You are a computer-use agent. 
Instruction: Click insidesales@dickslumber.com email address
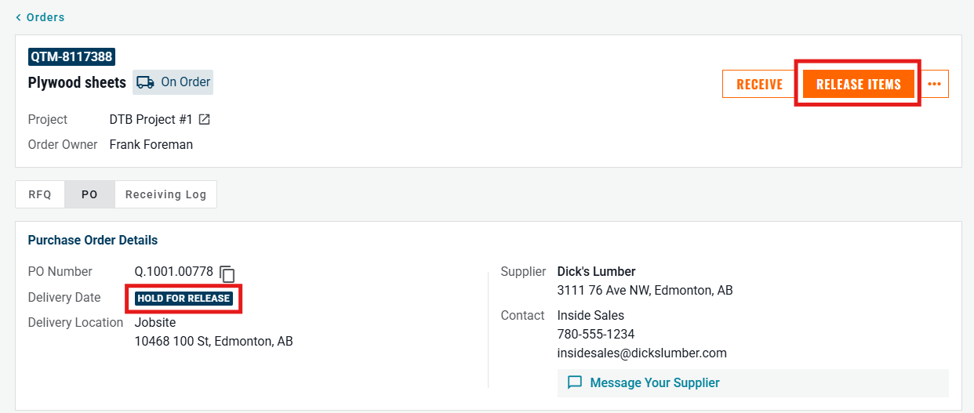point(641,353)
